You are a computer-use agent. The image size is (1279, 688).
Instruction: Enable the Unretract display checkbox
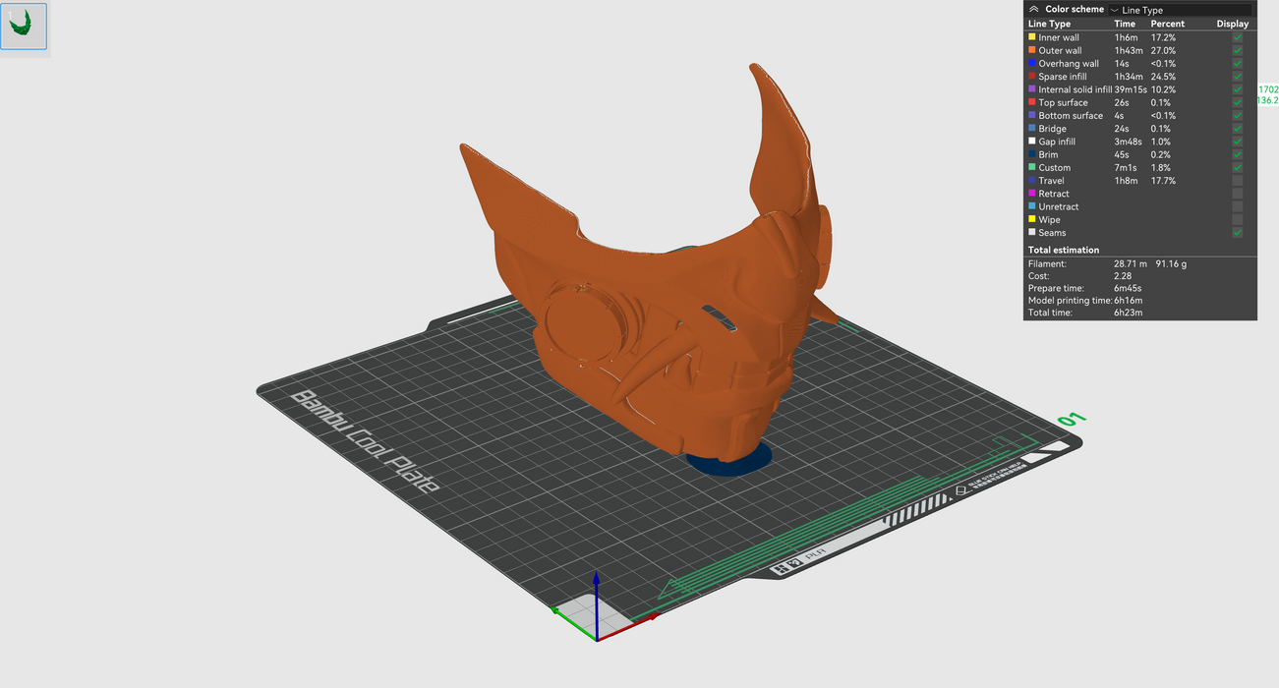pos(1237,206)
